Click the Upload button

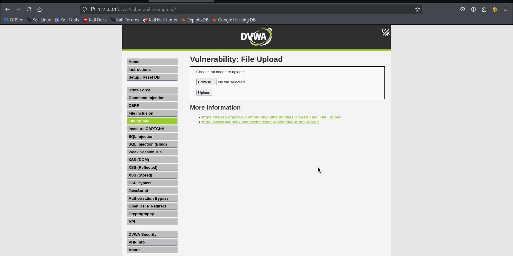click(204, 93)
